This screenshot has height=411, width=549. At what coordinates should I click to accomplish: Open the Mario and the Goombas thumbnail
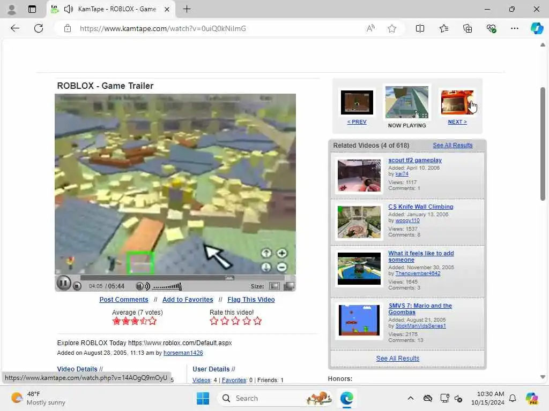pyautogui.click(x=359, y=320)
